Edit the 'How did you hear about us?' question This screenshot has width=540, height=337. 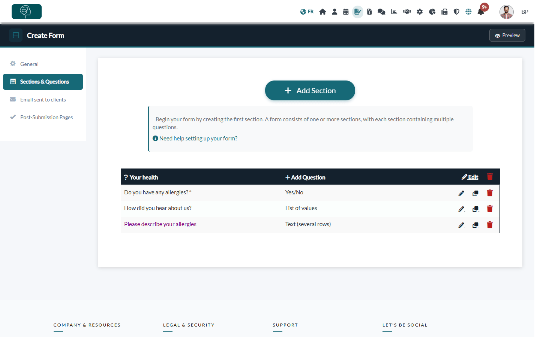coord(462,209)
